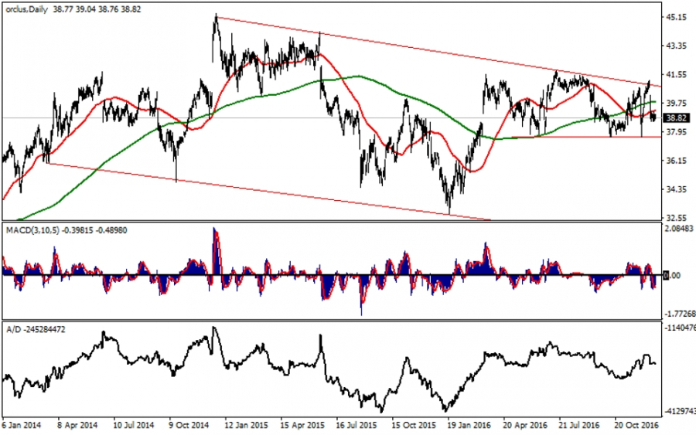Screen dimensions: 696x435
Task: Click the A/D indicator label
Action: (14, 328)
